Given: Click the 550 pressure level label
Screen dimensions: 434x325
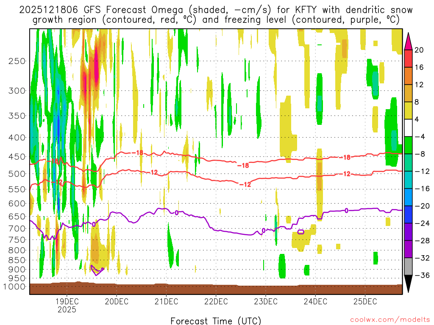Looking at the screenshot, I should click(17, 189).
